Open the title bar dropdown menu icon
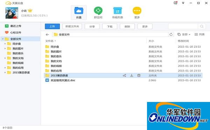The width and height of the screenshot is (210, 130). click(183, 3)
